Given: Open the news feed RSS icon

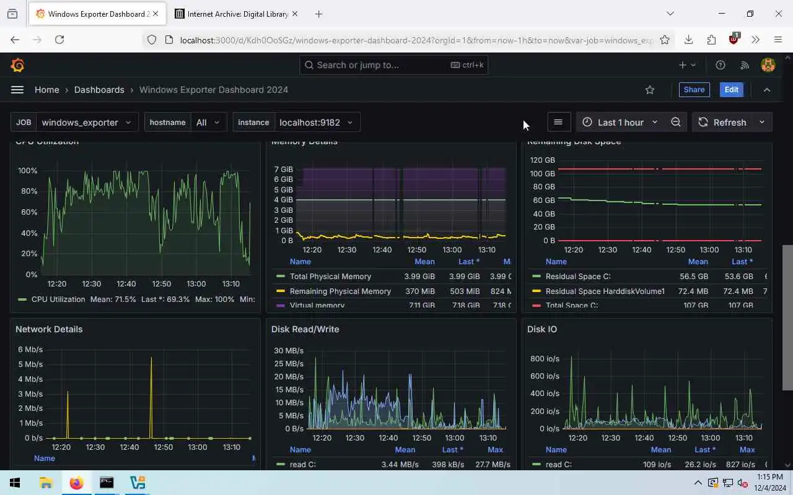Looking at the screenshot, I should click(745, 65).
